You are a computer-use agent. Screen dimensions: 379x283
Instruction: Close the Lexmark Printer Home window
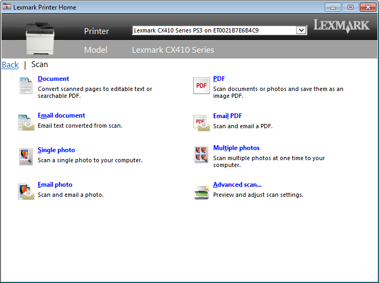368,7
